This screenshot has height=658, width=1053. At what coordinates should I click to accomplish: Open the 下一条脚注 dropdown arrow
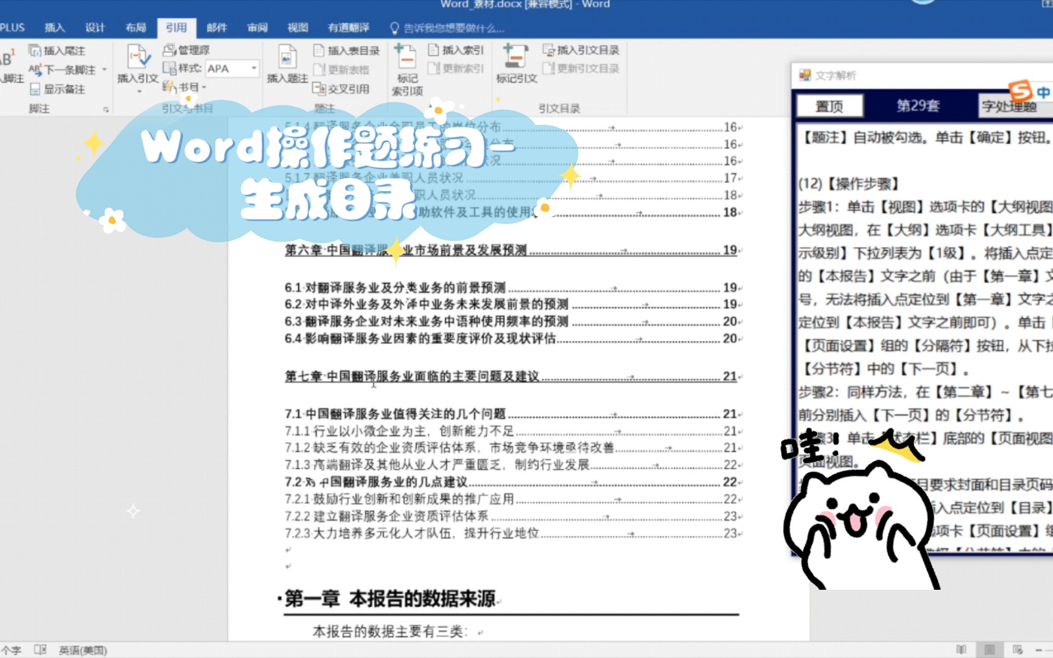(x=105, y=70)
